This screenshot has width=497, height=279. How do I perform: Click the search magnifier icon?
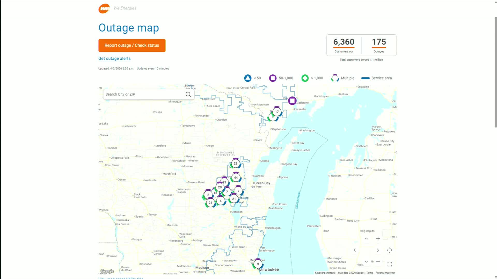[188, 95]
